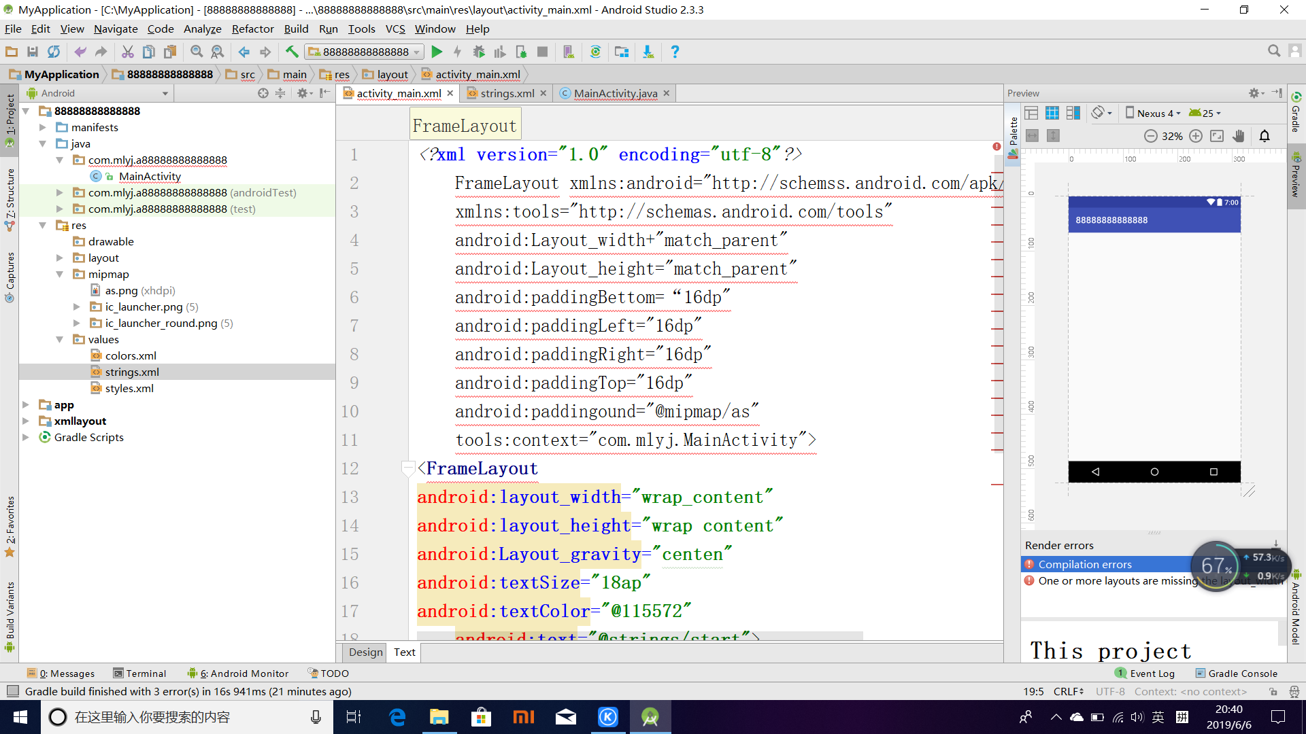The image size is (1306, 734).
Task: Click the Debug app bug icon
Action: pyautogui.click(x=479, y=52)
